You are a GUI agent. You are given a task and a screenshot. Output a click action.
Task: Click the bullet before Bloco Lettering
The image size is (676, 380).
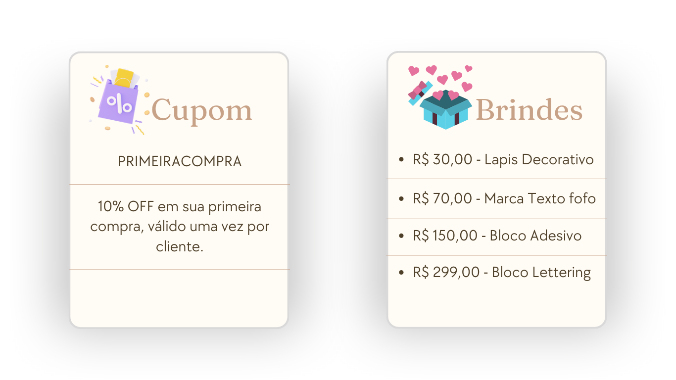point(401,272)
